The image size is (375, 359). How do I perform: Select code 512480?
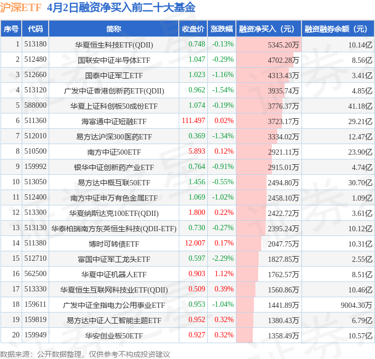[35, 60]
